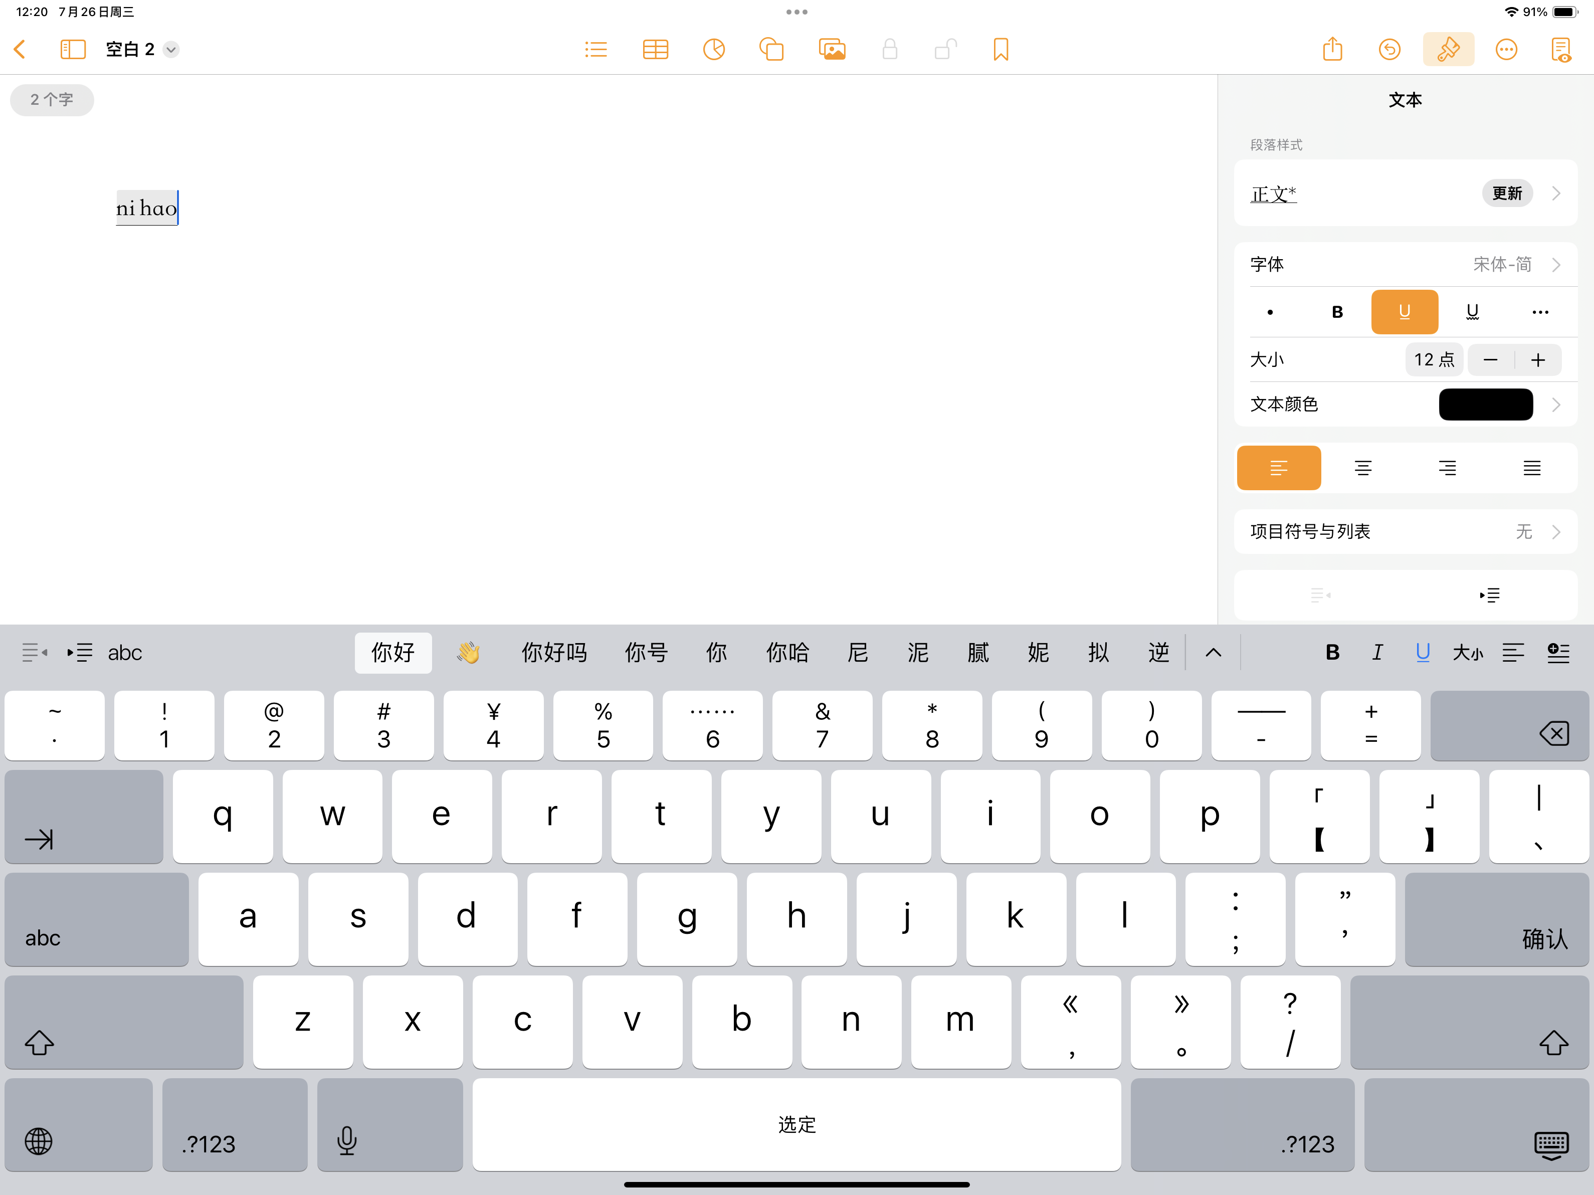1594x1195 pixels.
Task: Increase font size with plus stepper
Action: pyautogui.click(x=1538, y=360)
